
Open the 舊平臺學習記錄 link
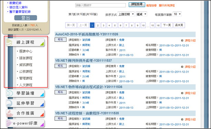coord(20,12)
